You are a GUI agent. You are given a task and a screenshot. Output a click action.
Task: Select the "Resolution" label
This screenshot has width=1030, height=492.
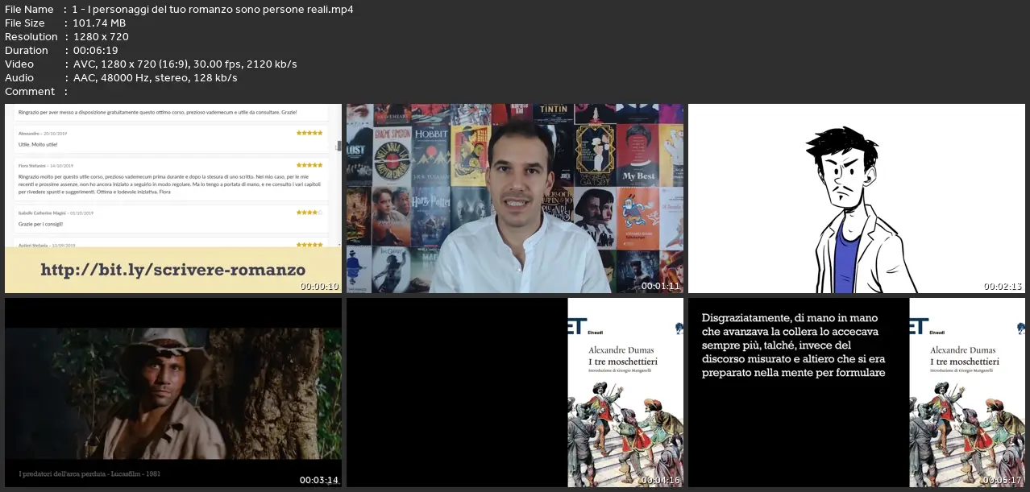point(31,36)
